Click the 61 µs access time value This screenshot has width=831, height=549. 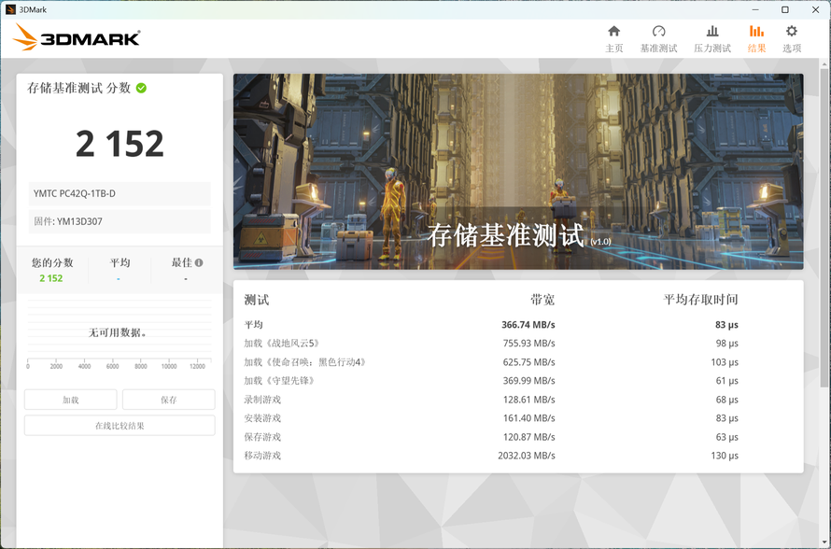click(x=727, y=381)
